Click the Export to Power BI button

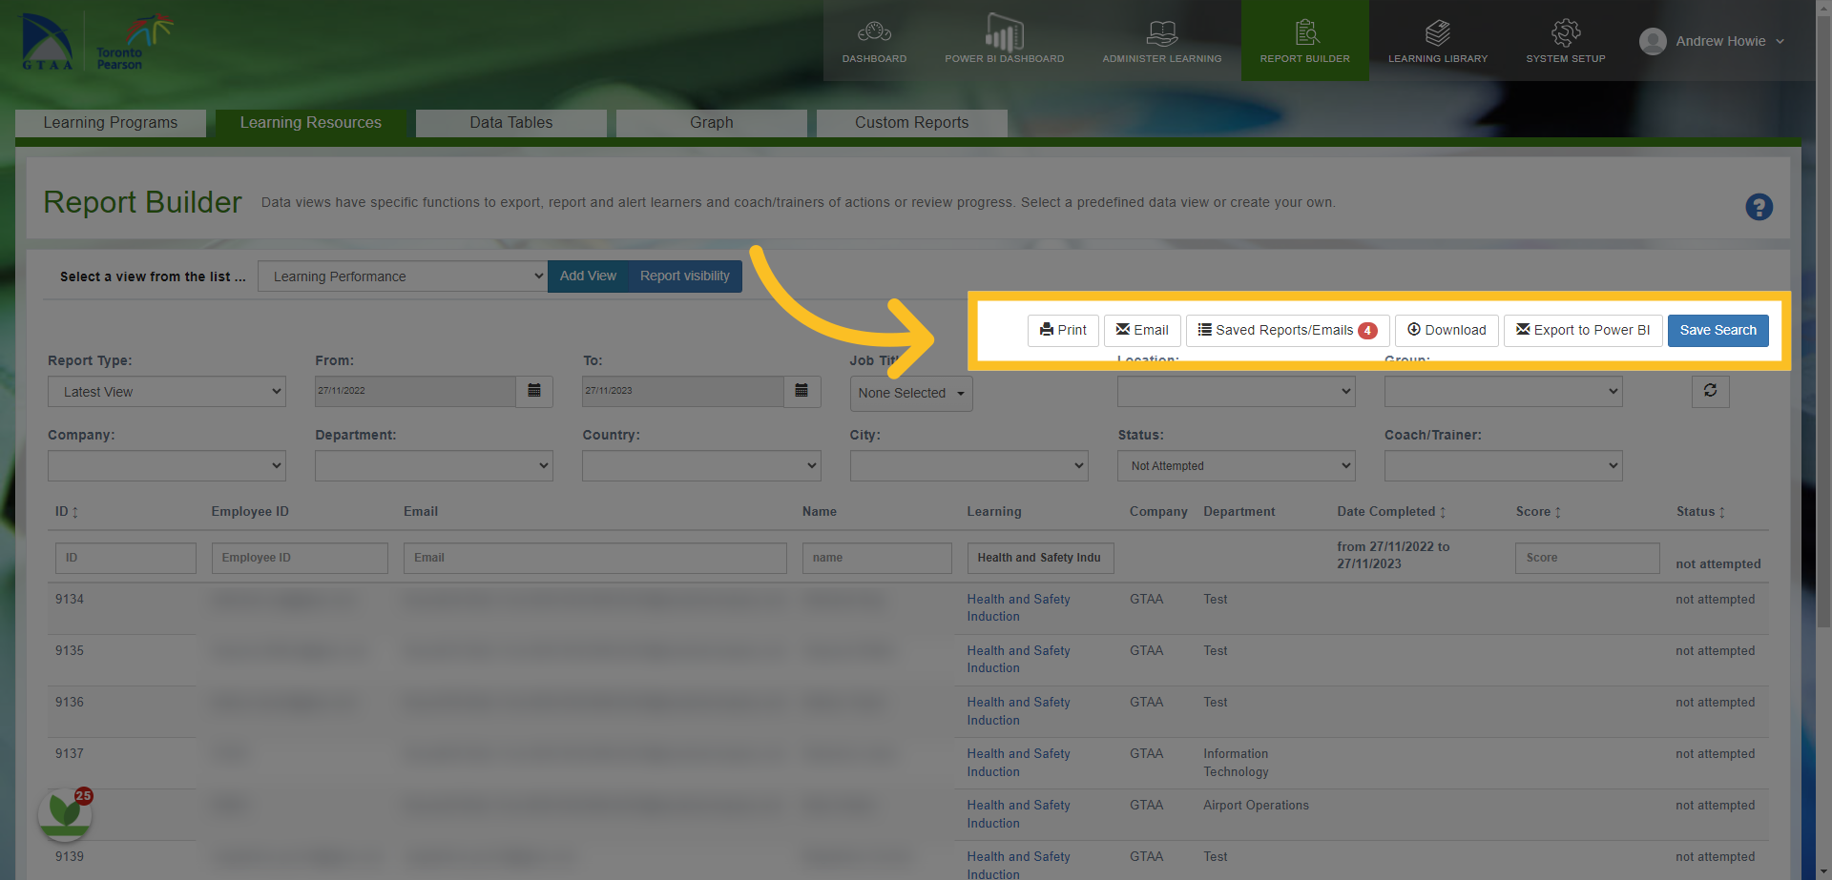pyautogui.click(x=1583, y=331)
